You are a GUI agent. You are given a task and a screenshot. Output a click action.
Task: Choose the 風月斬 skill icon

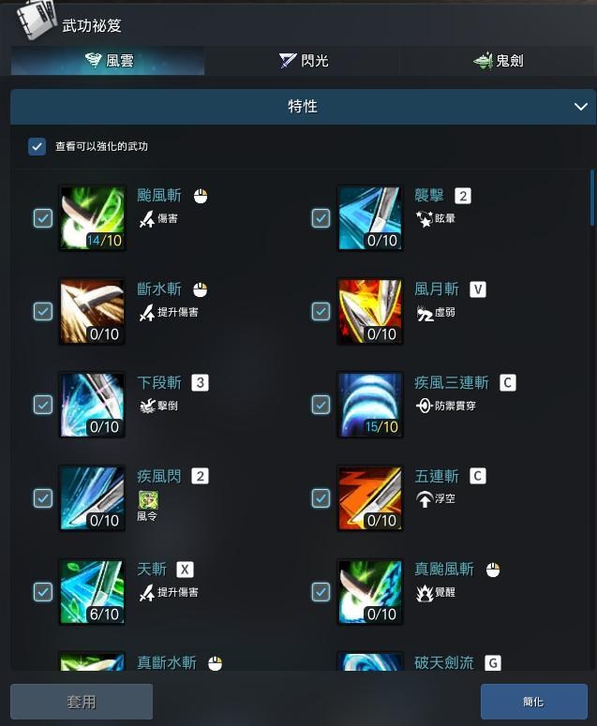coord(369,311)
